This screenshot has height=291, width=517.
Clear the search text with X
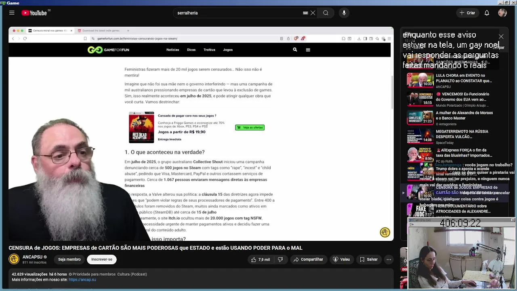tap(313, 13)
